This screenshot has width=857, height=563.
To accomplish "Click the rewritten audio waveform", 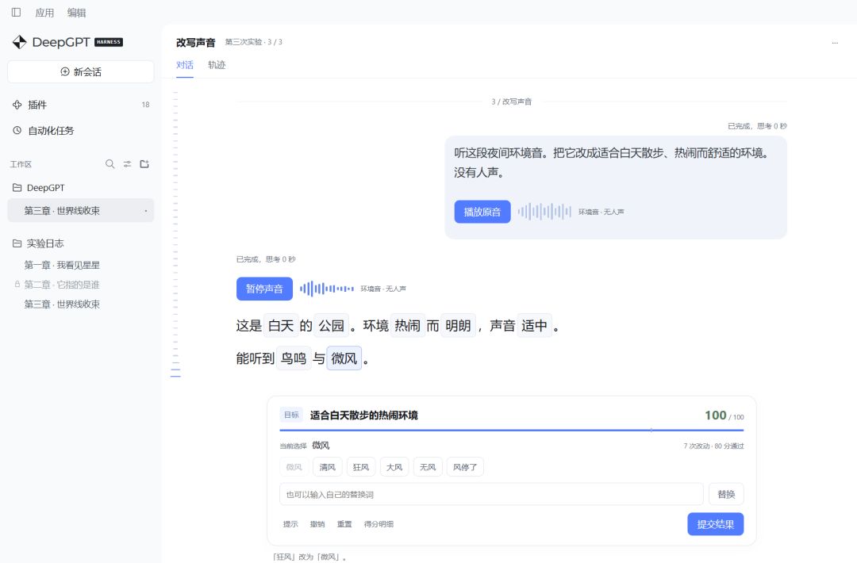I will click(x=327, y=289).
